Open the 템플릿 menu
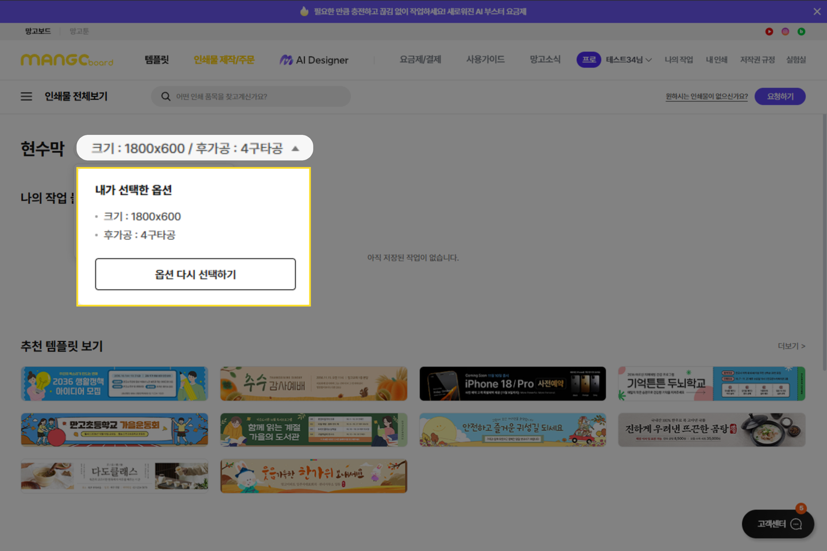Screen dimensions: 827x551 [x=157, y=60]
